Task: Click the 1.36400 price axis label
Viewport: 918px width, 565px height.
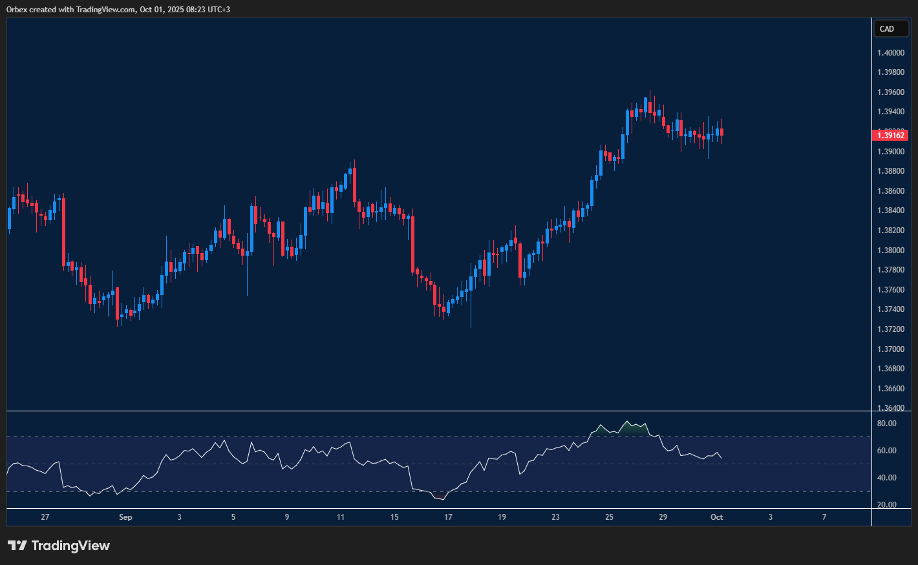Action: coord(890,407)
